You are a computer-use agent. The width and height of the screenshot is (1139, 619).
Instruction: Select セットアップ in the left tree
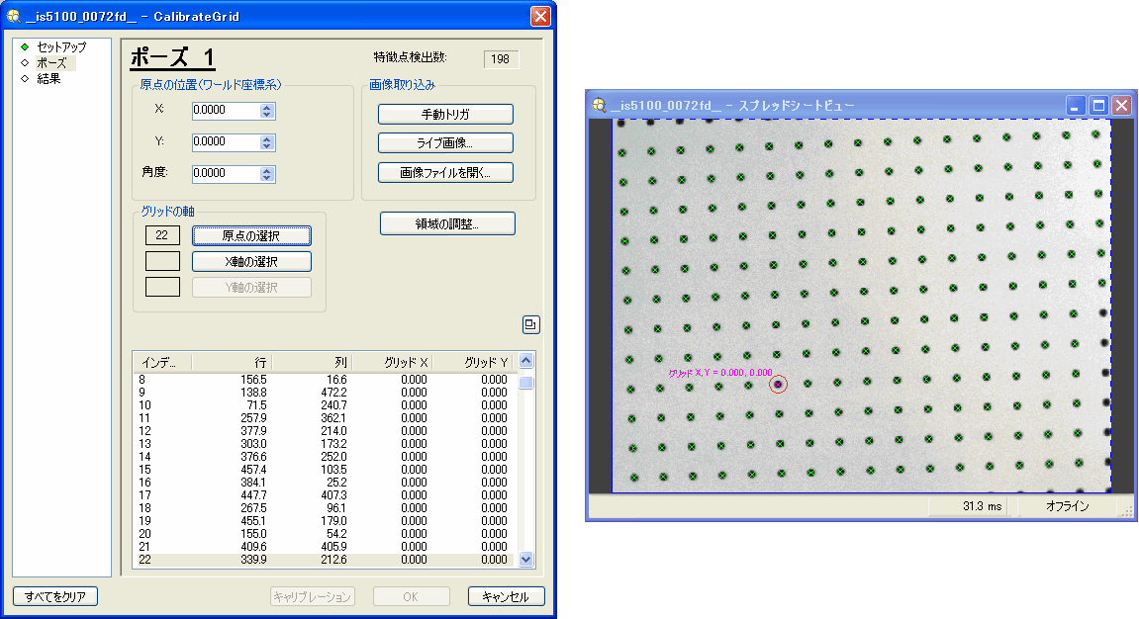(60, 46)
